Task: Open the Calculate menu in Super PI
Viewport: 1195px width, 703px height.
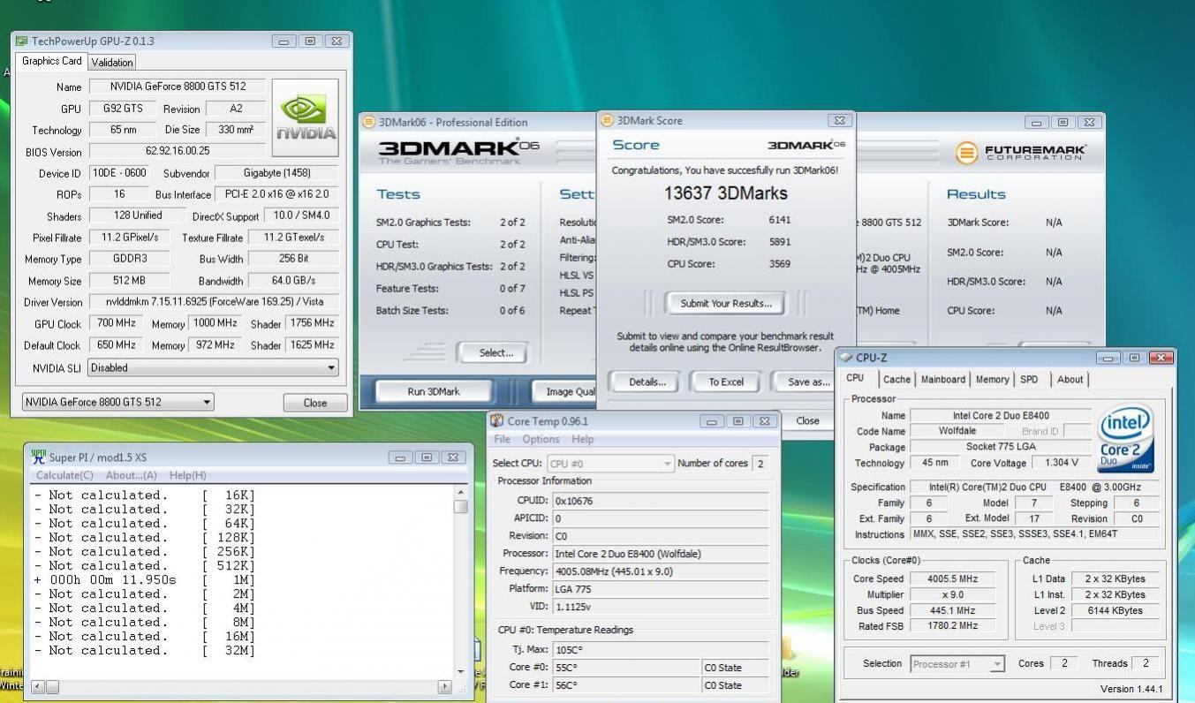Action: (64, 475)
